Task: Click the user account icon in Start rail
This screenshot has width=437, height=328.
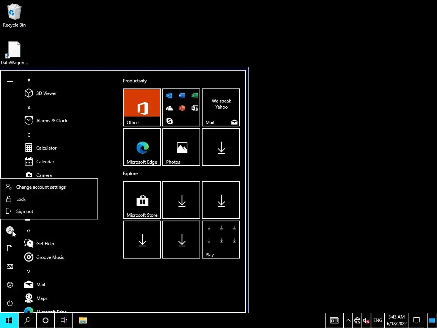Action: 10,230
